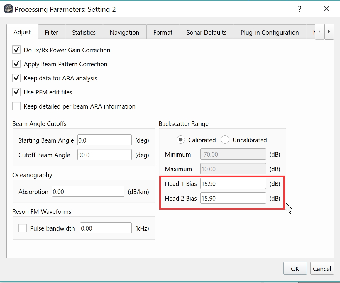Focus the Absorption value field
The width and height of the screenshot is (340, 283).
(x=88, y=192)
